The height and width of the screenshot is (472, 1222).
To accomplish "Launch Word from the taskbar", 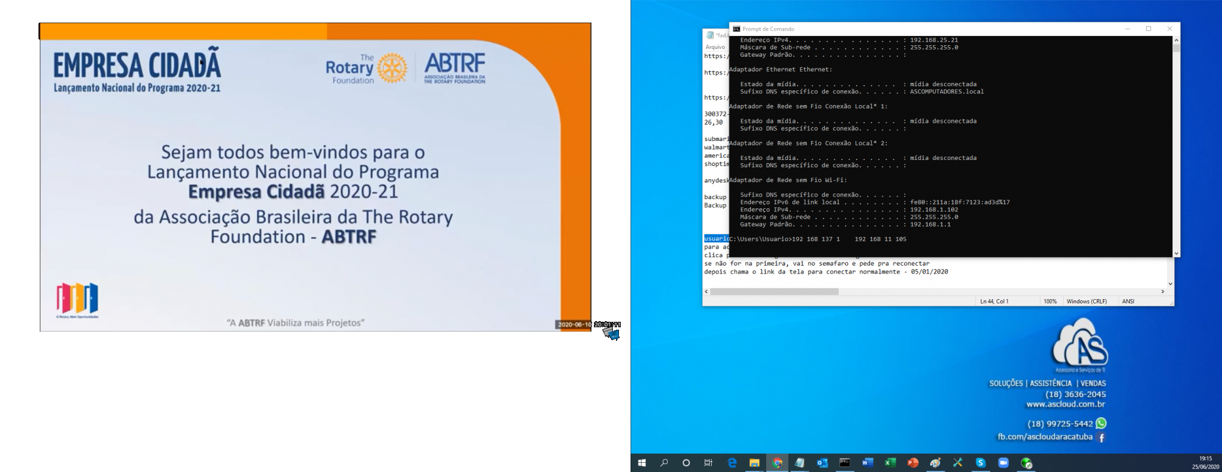I will [867, 463].
